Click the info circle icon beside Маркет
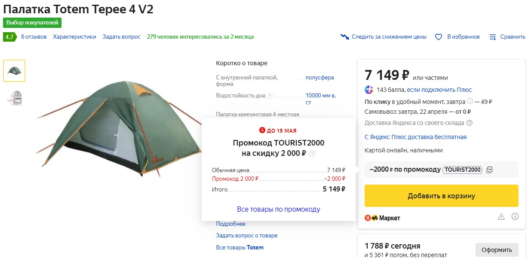This screenshot has height=258, width=528. (x=515, y=217)
